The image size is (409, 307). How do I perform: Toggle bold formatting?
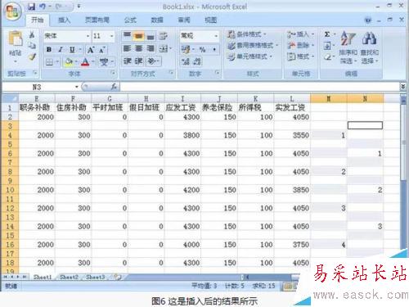[x=49, y=49]
